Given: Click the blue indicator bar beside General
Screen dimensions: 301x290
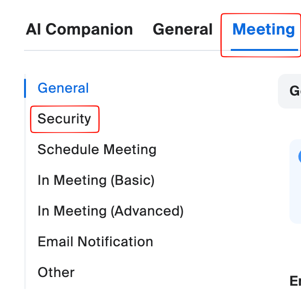Looking at the screenshot, I should pos(25,88).
